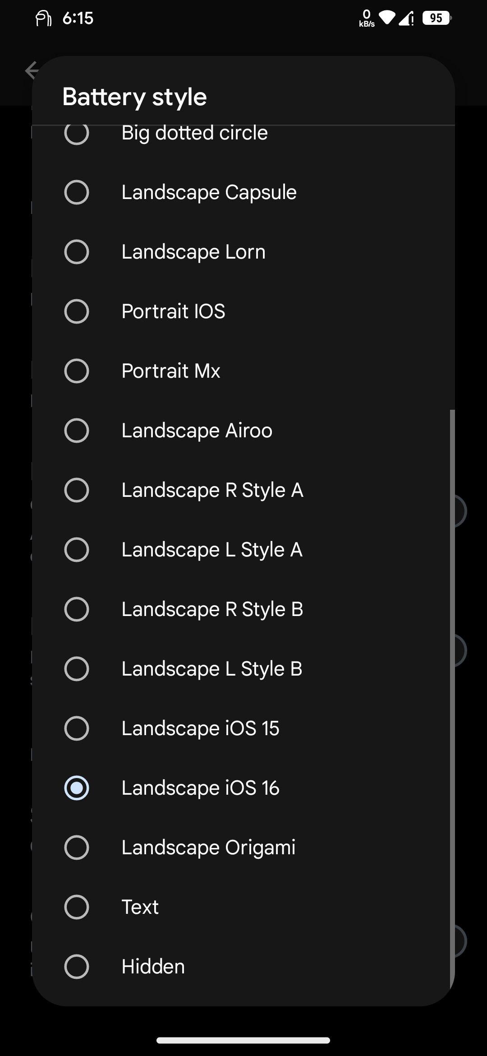Tap the home gesture navigation pill
This screenshot has width=487, height=1056.
click(243, 1040)
